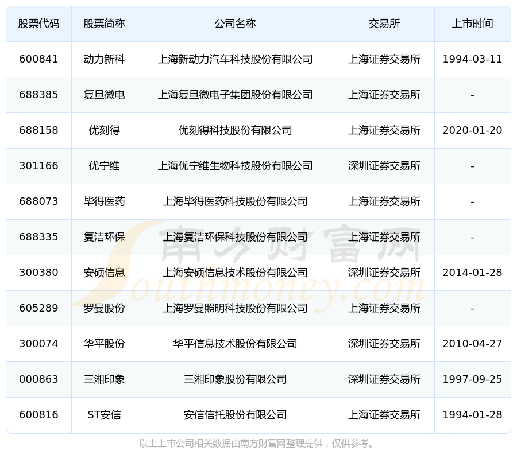Select stock code 600816

[x=38, y=415]
